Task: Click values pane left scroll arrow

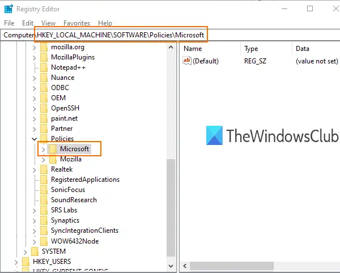Action: (x=185, y=266)
